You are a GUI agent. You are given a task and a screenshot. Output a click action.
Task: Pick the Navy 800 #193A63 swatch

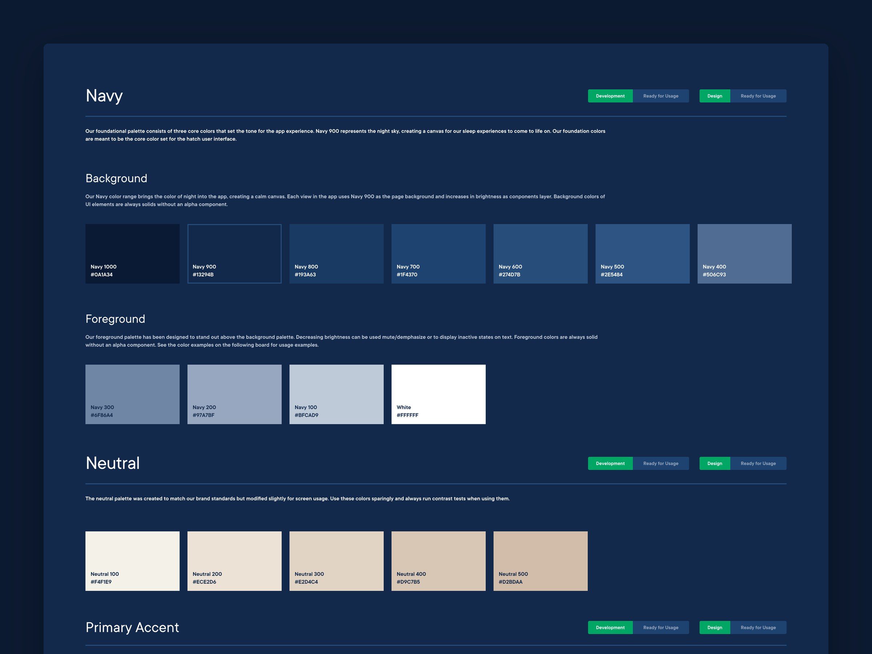point(336,254)
